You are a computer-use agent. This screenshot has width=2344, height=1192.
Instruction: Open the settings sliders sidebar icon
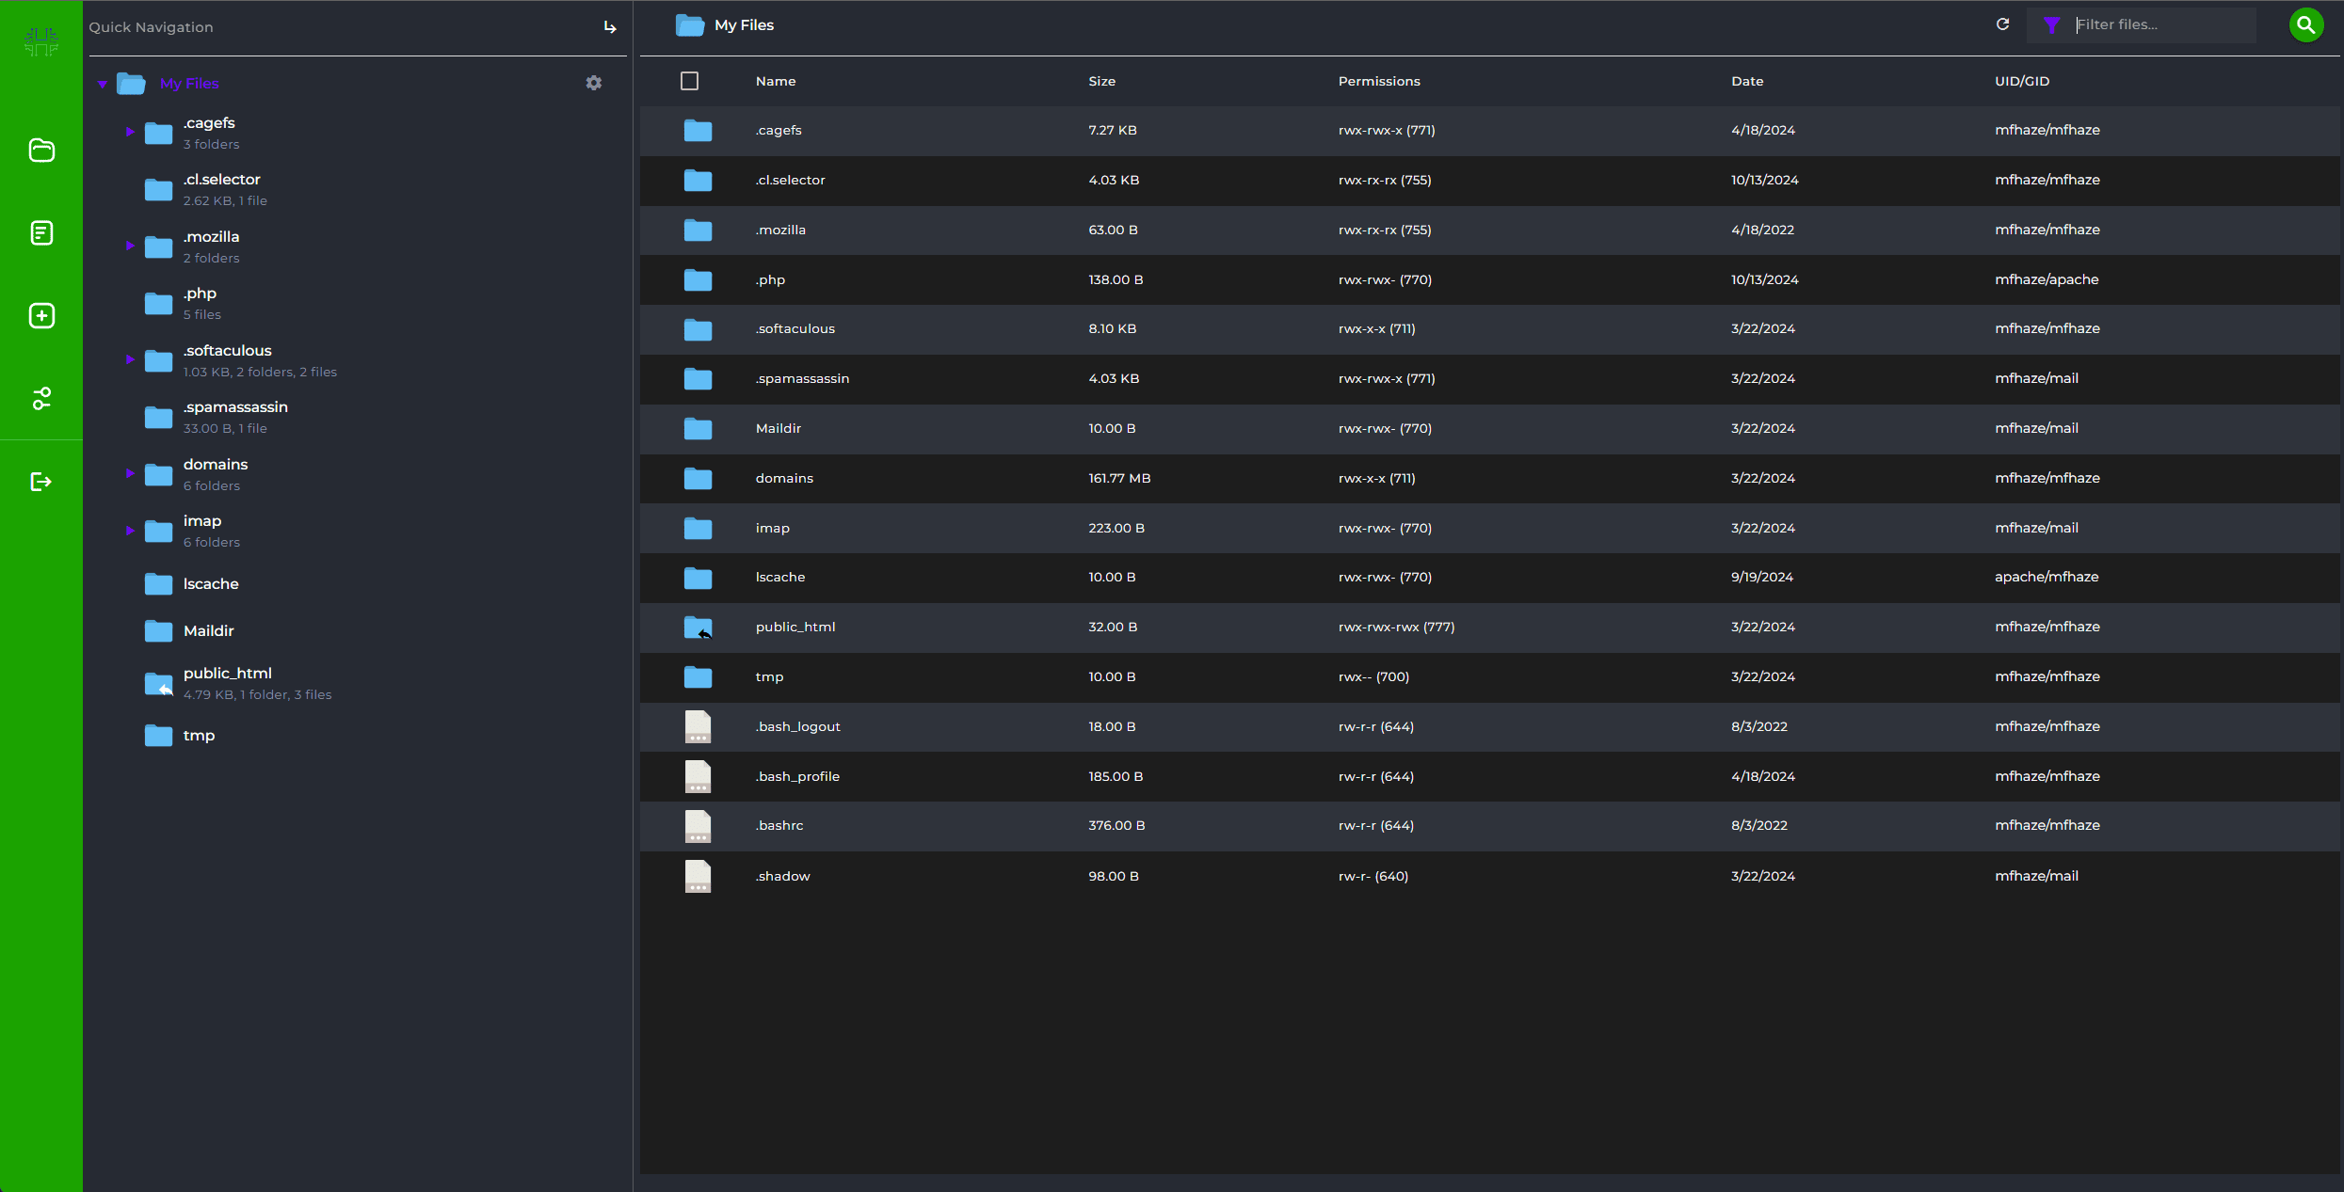pos(41,399)
